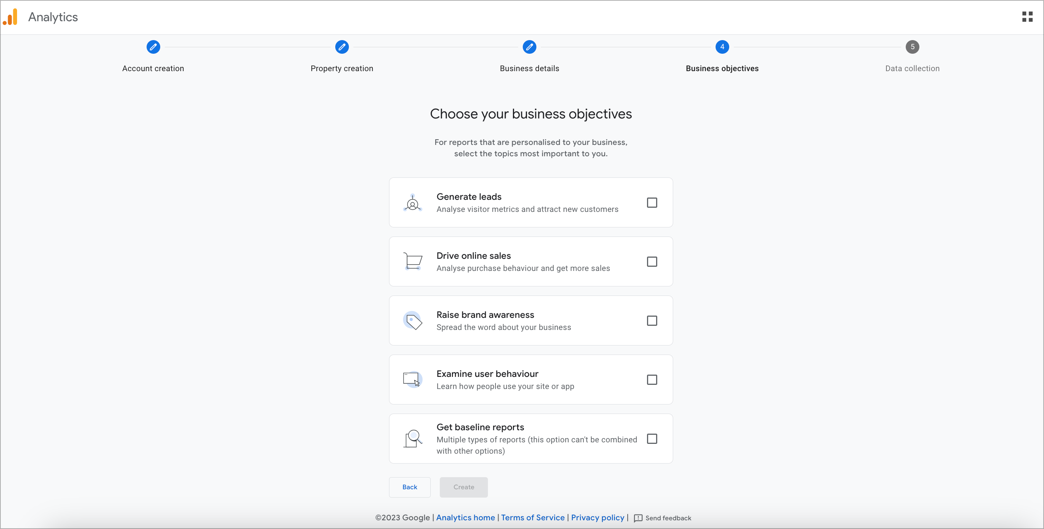Click the 'Drive online sales' card title
This screenshot has width=1044, height=529.
[x=474, y=256]
